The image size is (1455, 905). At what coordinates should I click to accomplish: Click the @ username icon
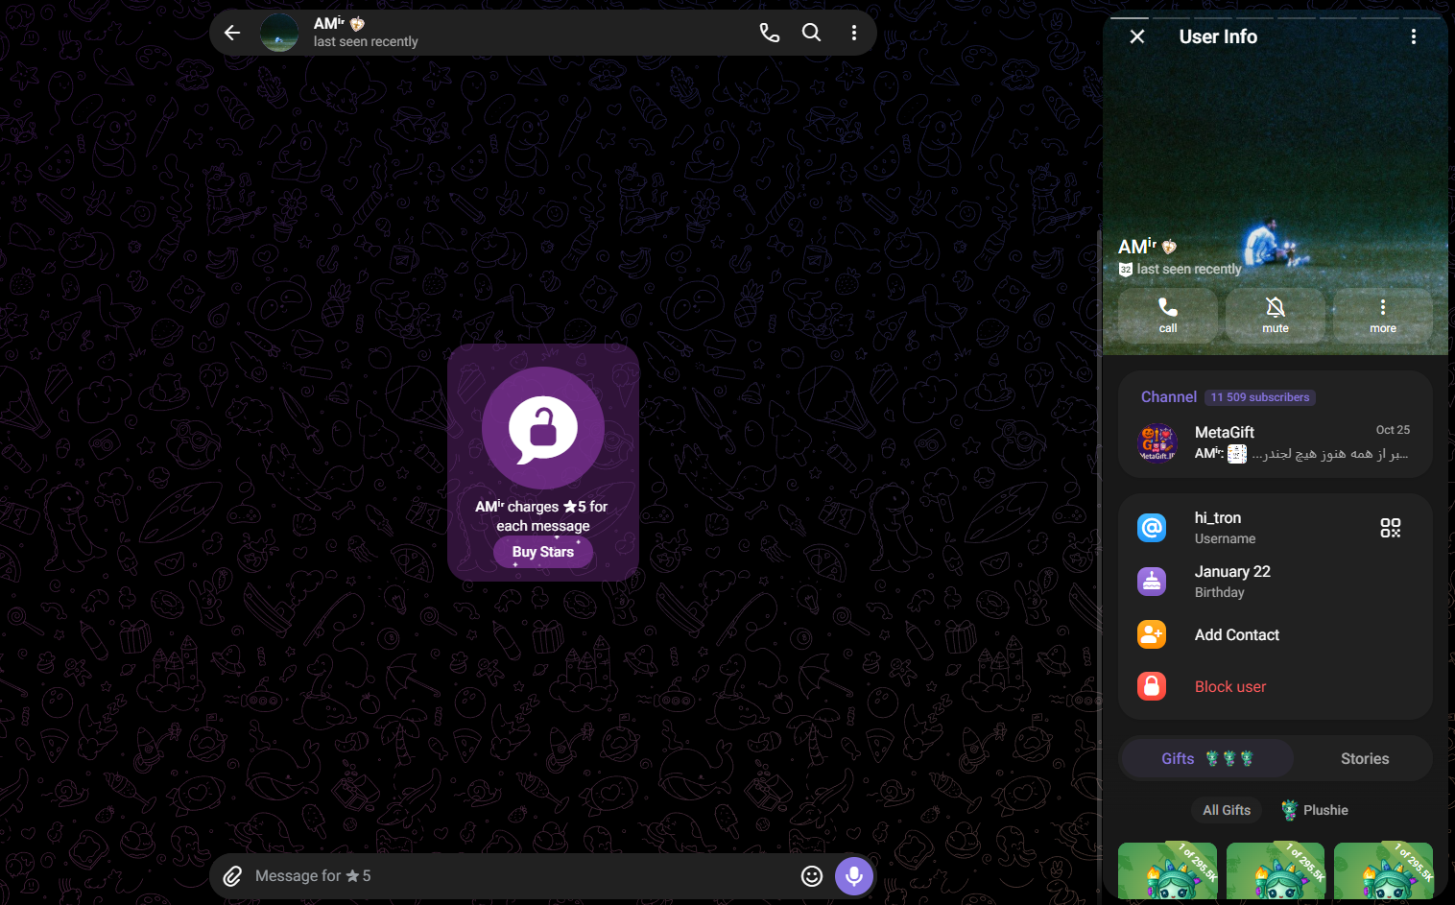point(1152,528)
